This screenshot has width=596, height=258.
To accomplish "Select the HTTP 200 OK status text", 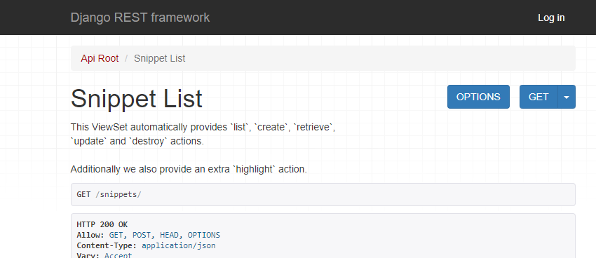I will 102,224.
